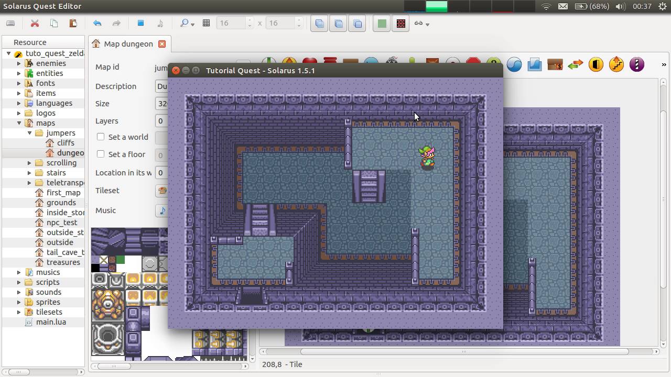Click the Undo arrow icon
Screen dimensions: 671x377
(97, 24)
